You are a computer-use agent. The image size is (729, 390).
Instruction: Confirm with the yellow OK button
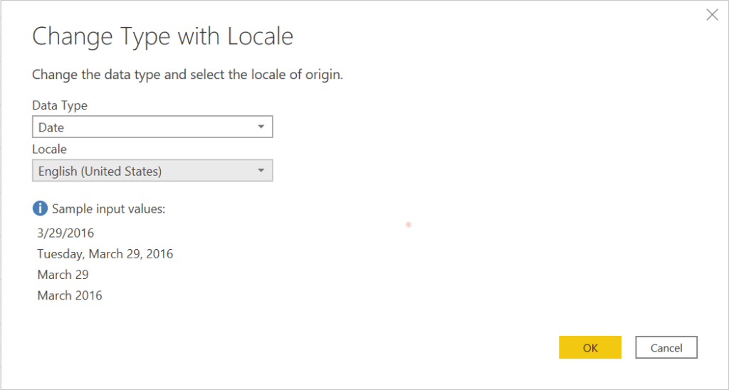(x=590, y=347)
